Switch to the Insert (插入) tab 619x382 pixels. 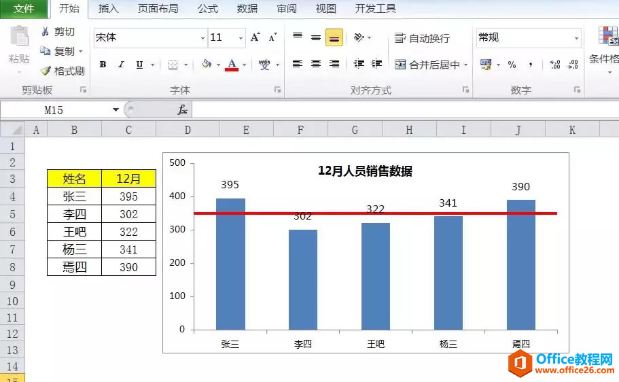(x=108, y=9)
